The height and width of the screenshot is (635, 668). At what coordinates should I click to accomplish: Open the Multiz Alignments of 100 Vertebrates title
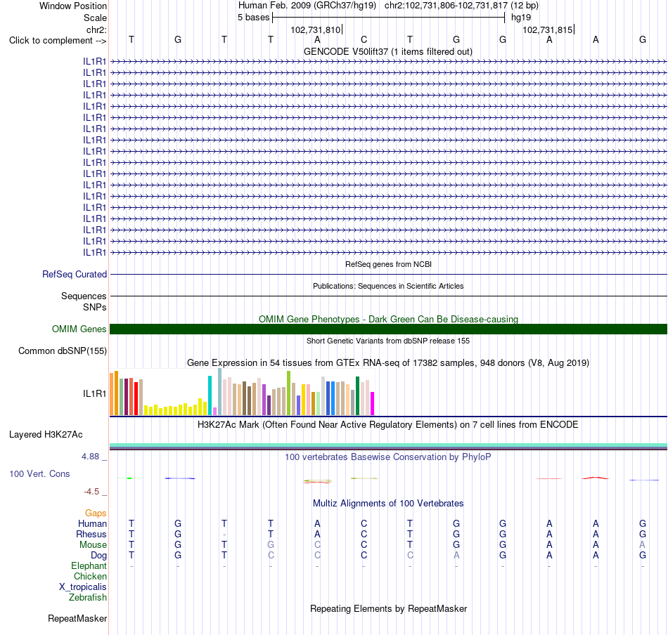click(x=388, y=504)
